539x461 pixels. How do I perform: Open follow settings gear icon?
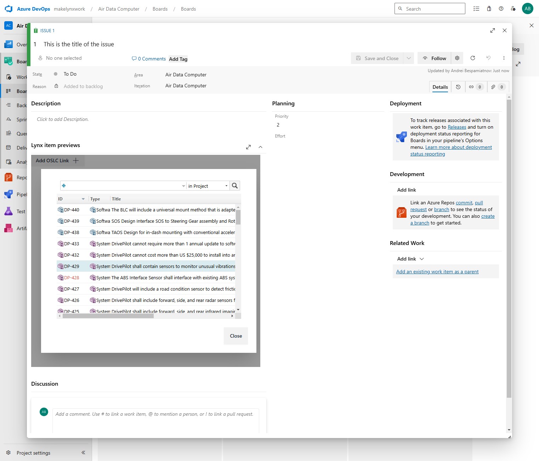tap(457, 58)
